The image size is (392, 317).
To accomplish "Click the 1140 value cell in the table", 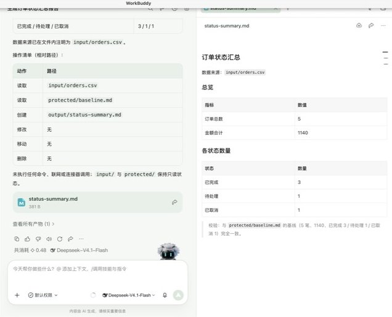I will pyautogui.click(x=341, y=133).
